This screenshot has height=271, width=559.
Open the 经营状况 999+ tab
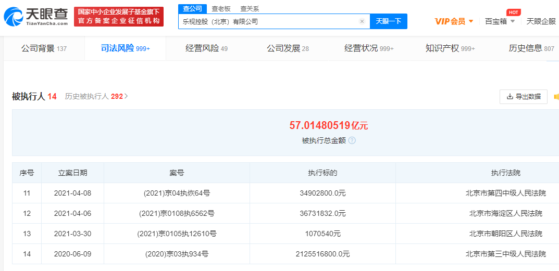pos(369,48)
